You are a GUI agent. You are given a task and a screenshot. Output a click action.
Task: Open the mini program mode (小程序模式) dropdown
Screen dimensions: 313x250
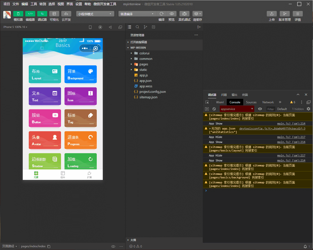click(95, 14)
